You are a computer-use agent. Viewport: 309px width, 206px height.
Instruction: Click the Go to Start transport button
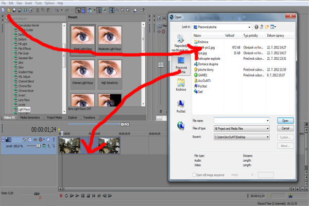[x=94, y=196]
